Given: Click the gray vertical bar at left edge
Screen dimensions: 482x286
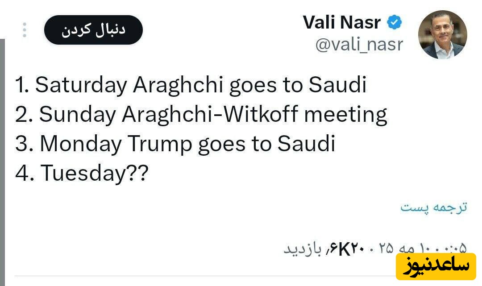Looking at the screenshot, I should point(2,161).
